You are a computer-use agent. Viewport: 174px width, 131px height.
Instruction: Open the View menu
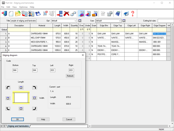(x=14, y=7)
